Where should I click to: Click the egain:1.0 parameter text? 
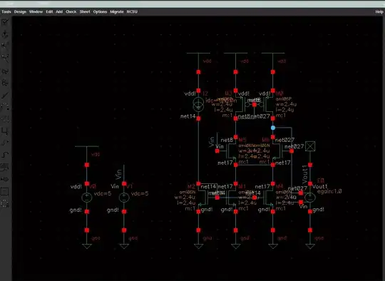click(x=329, y=191)
